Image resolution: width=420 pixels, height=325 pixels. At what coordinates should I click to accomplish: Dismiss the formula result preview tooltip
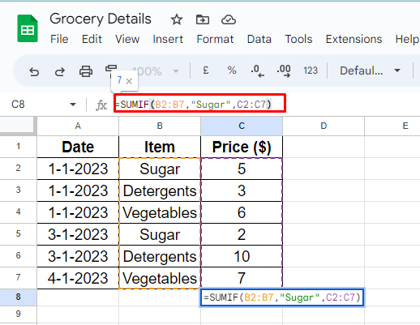(129, 81)
